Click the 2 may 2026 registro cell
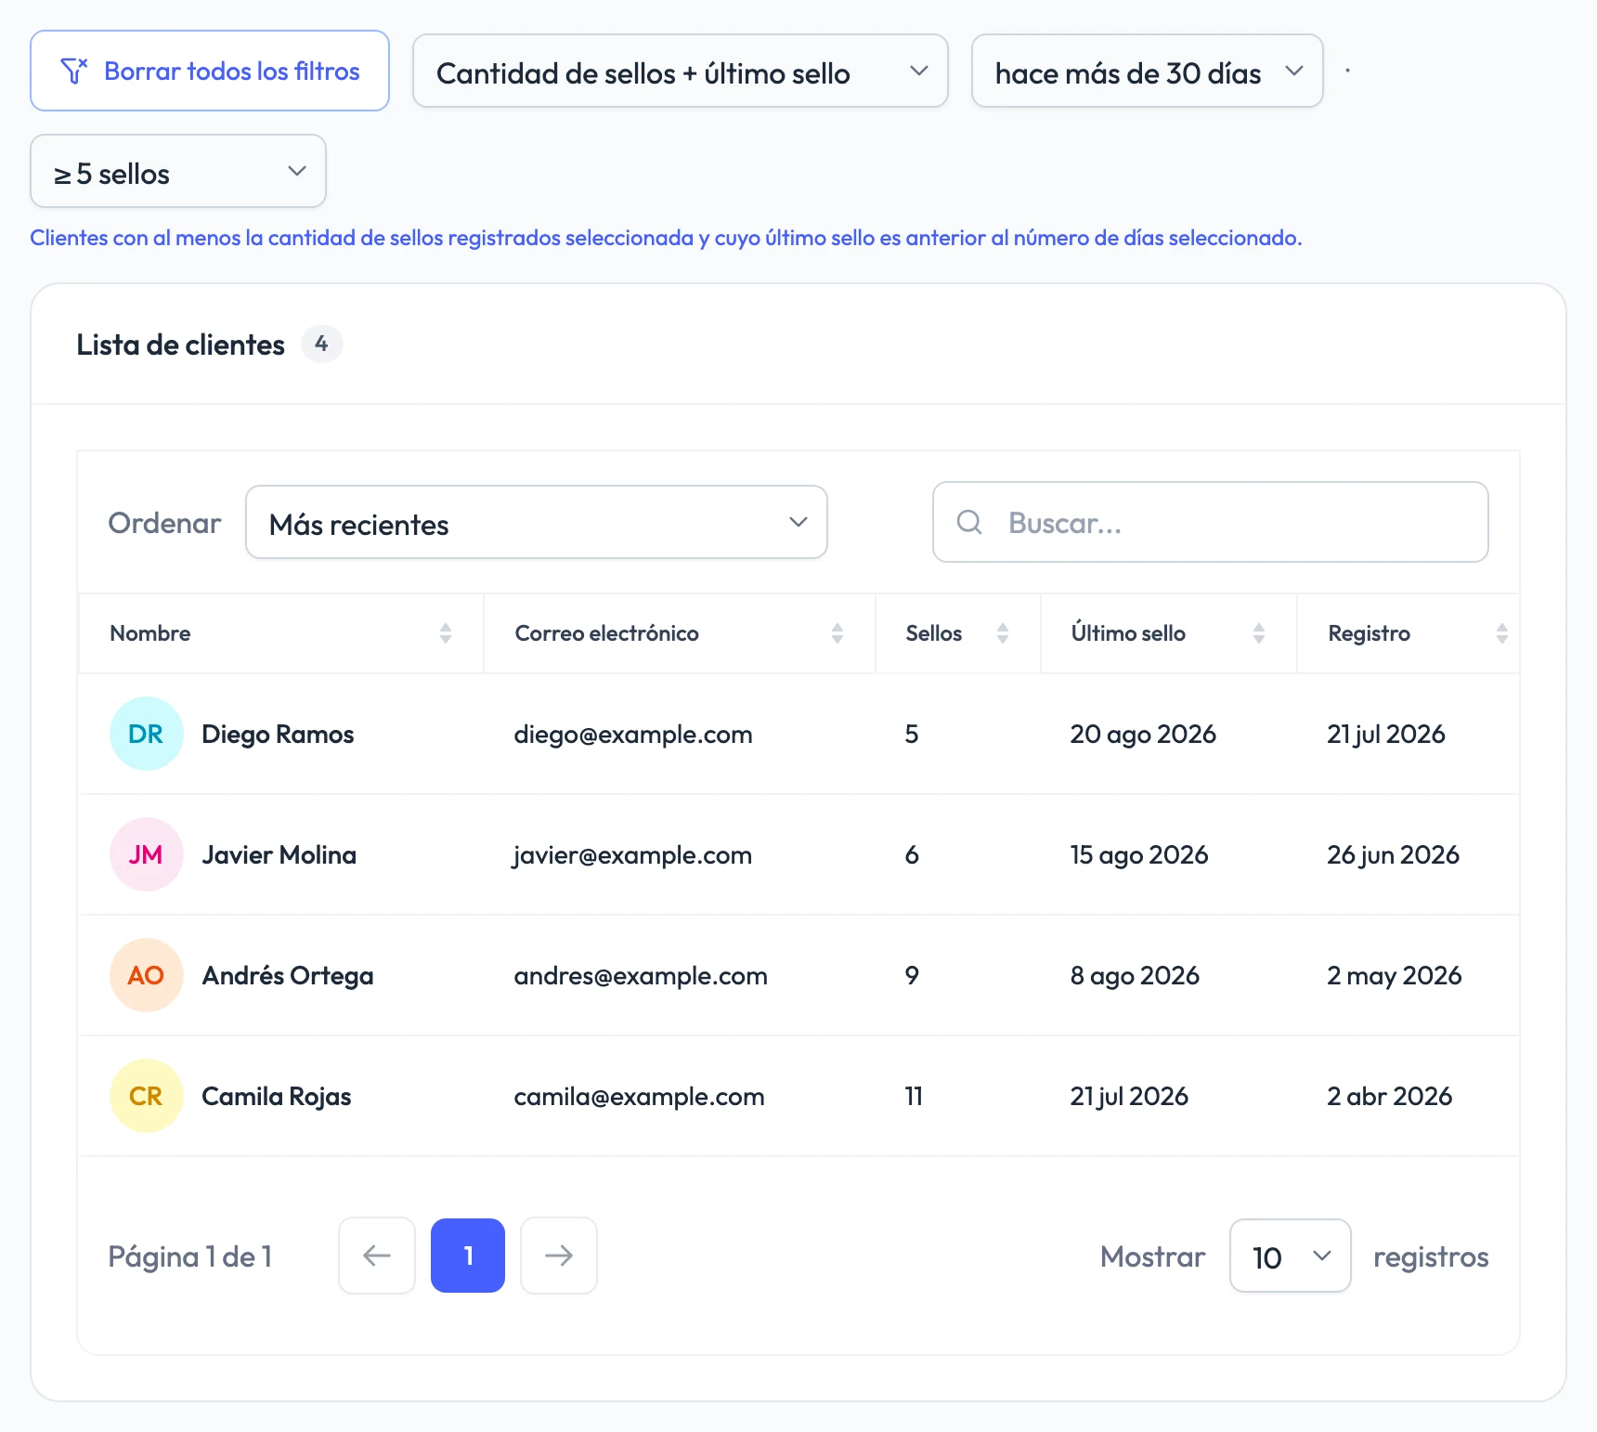 1395,976
